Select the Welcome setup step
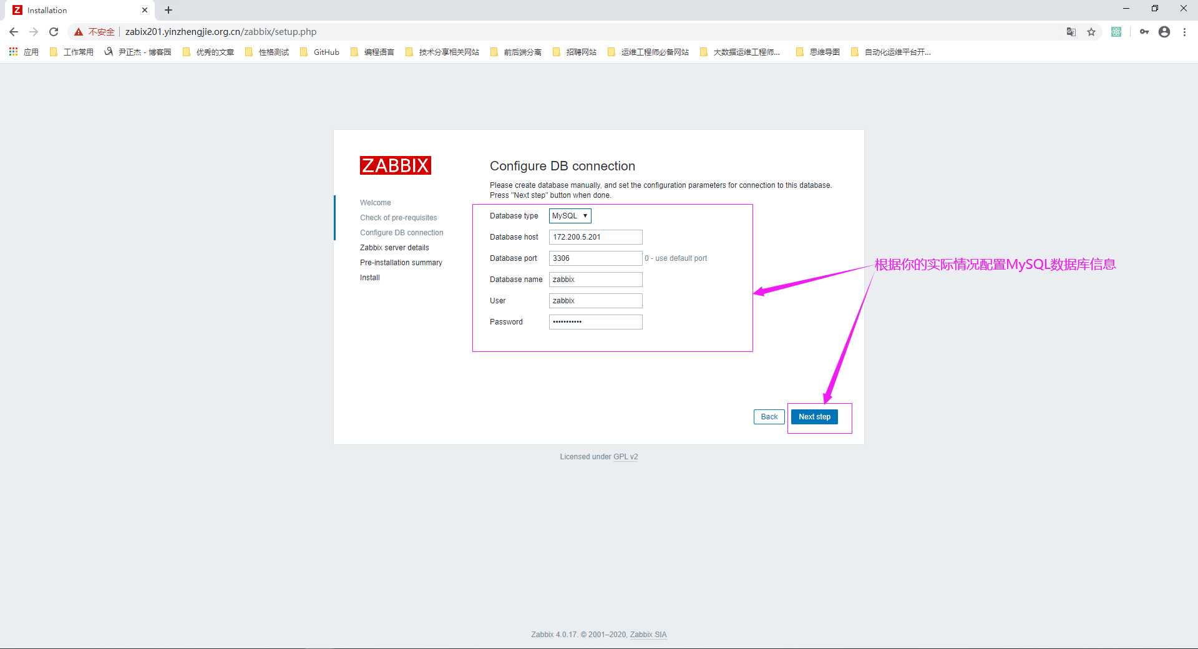Viewport: 1198px width, 649px height. 375,203
